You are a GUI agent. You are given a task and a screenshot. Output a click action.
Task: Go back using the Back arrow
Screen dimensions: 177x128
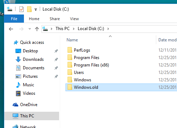(x=11, y=29)
